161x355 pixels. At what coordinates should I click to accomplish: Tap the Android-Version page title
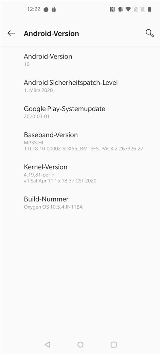pos(51,33)
